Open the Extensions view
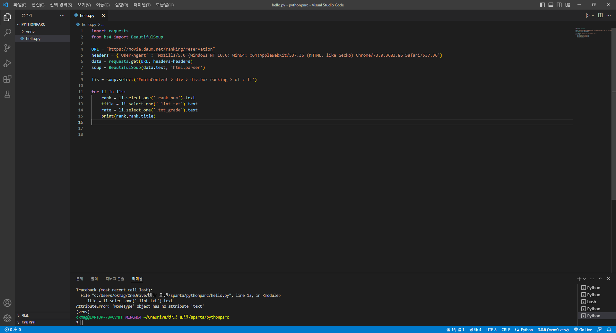616x333 pixels. [x=7, y=79]
